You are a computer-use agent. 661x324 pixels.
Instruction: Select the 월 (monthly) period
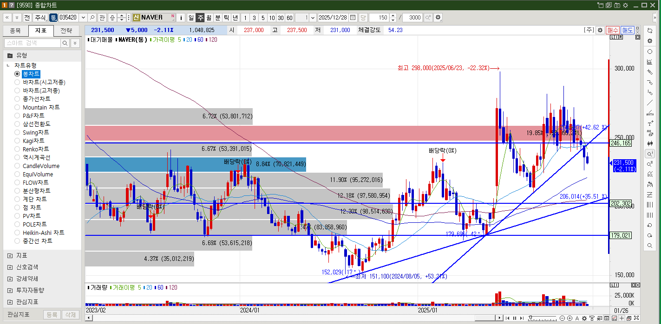(x=209, y=18)
